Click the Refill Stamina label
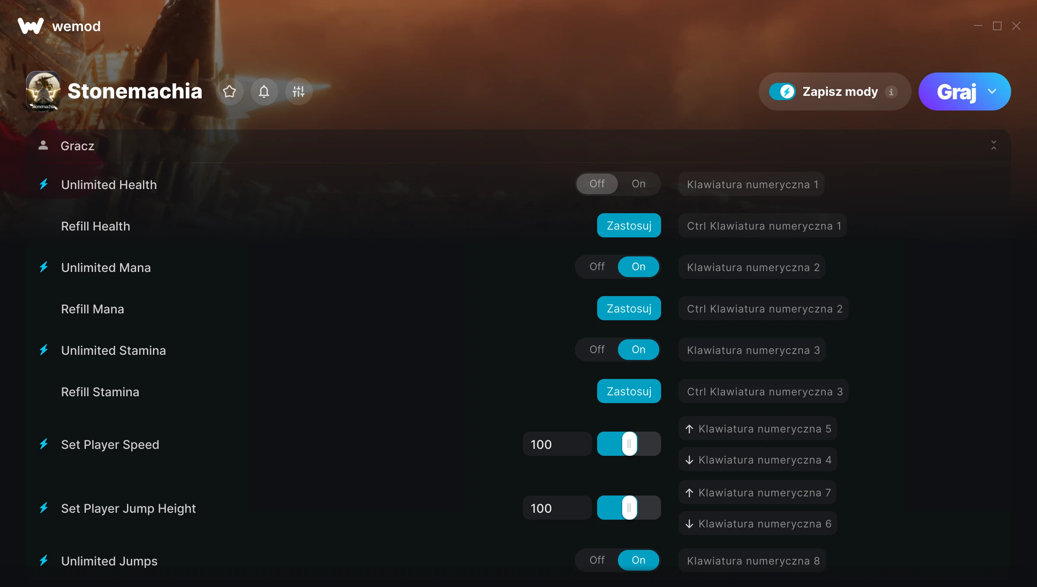 [x=100, y=391]
